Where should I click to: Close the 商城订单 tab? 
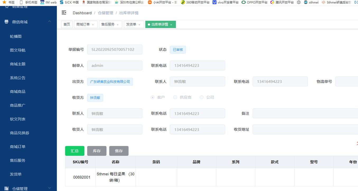[x=93, y=25]
